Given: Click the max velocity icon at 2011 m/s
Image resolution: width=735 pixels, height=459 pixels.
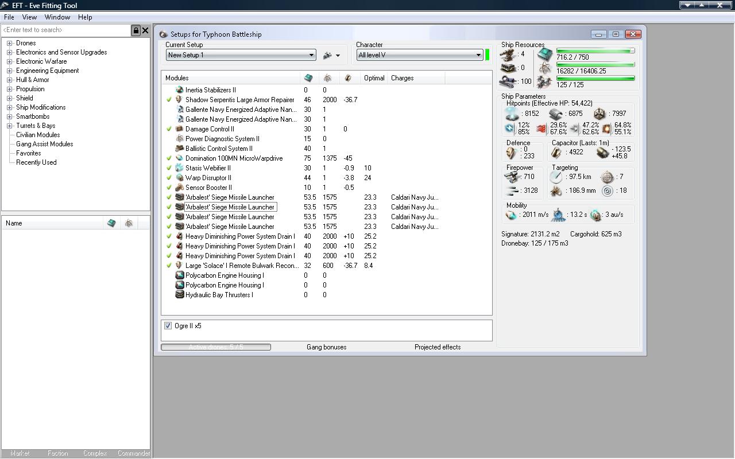Looking at the screenshot, I should point(510,215).
